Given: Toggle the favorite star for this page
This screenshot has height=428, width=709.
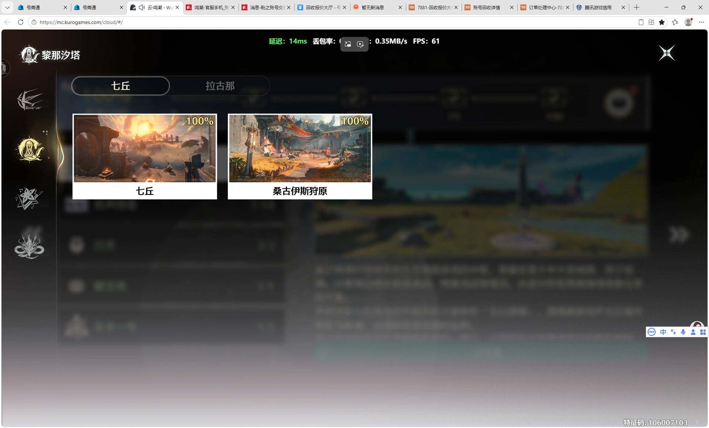Looking at the screenshot, I should pyautogui.click(x=662, y=22).
